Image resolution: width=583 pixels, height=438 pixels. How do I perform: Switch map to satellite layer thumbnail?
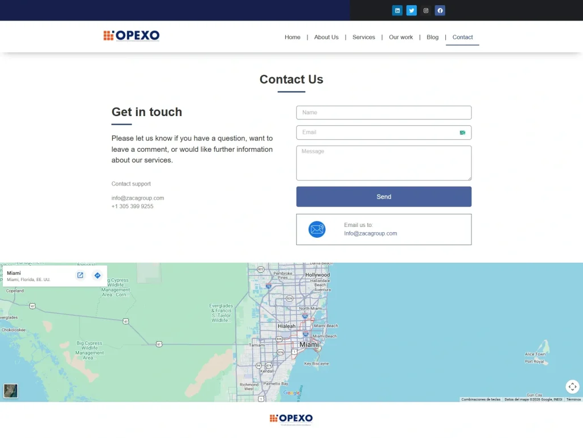coord(10,391)
